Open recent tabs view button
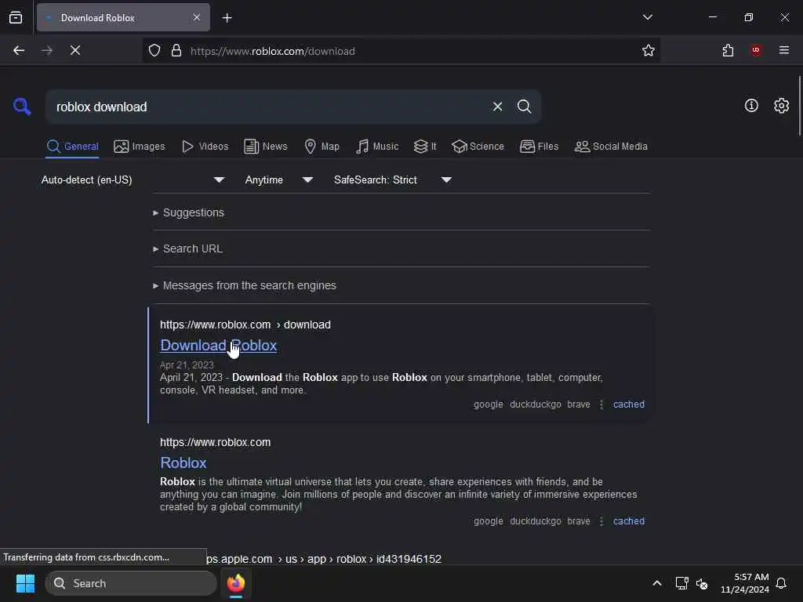Screen dimensions: 803x602 16,18
